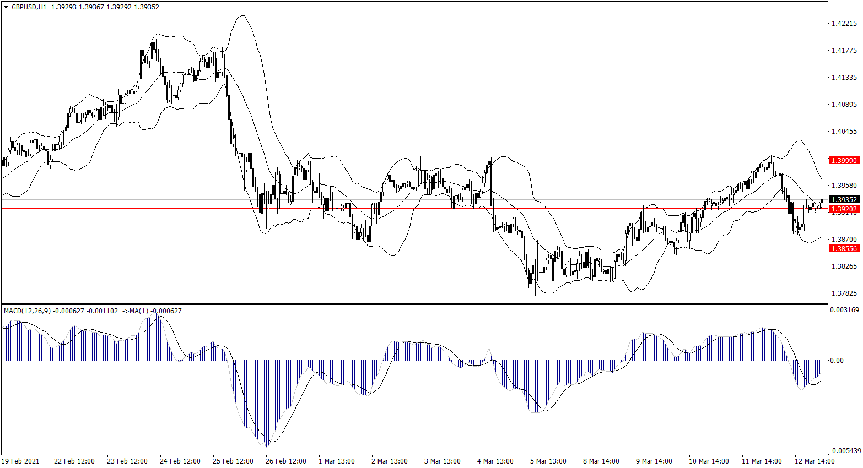Click the 1.37825 value on price scale
The image size is (863, 468).
[844, 293]
